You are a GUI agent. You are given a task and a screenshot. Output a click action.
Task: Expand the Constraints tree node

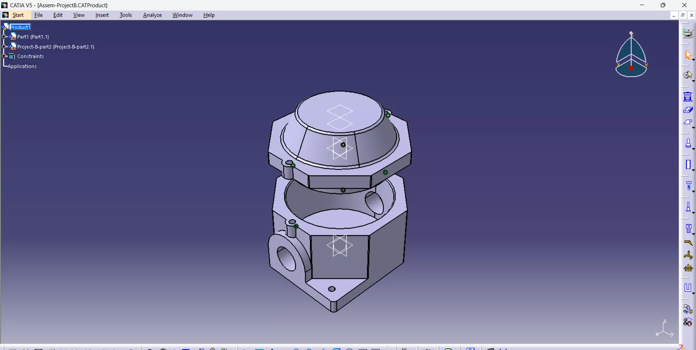coord(4,57)
